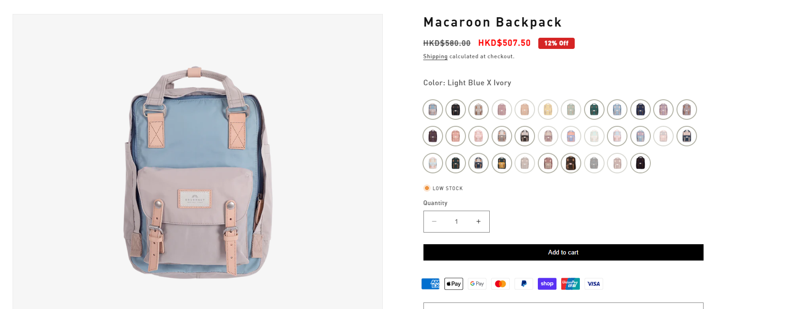789x309 pixels.
Task: Select the mustard yellow colorway
Action: (501, 163)
